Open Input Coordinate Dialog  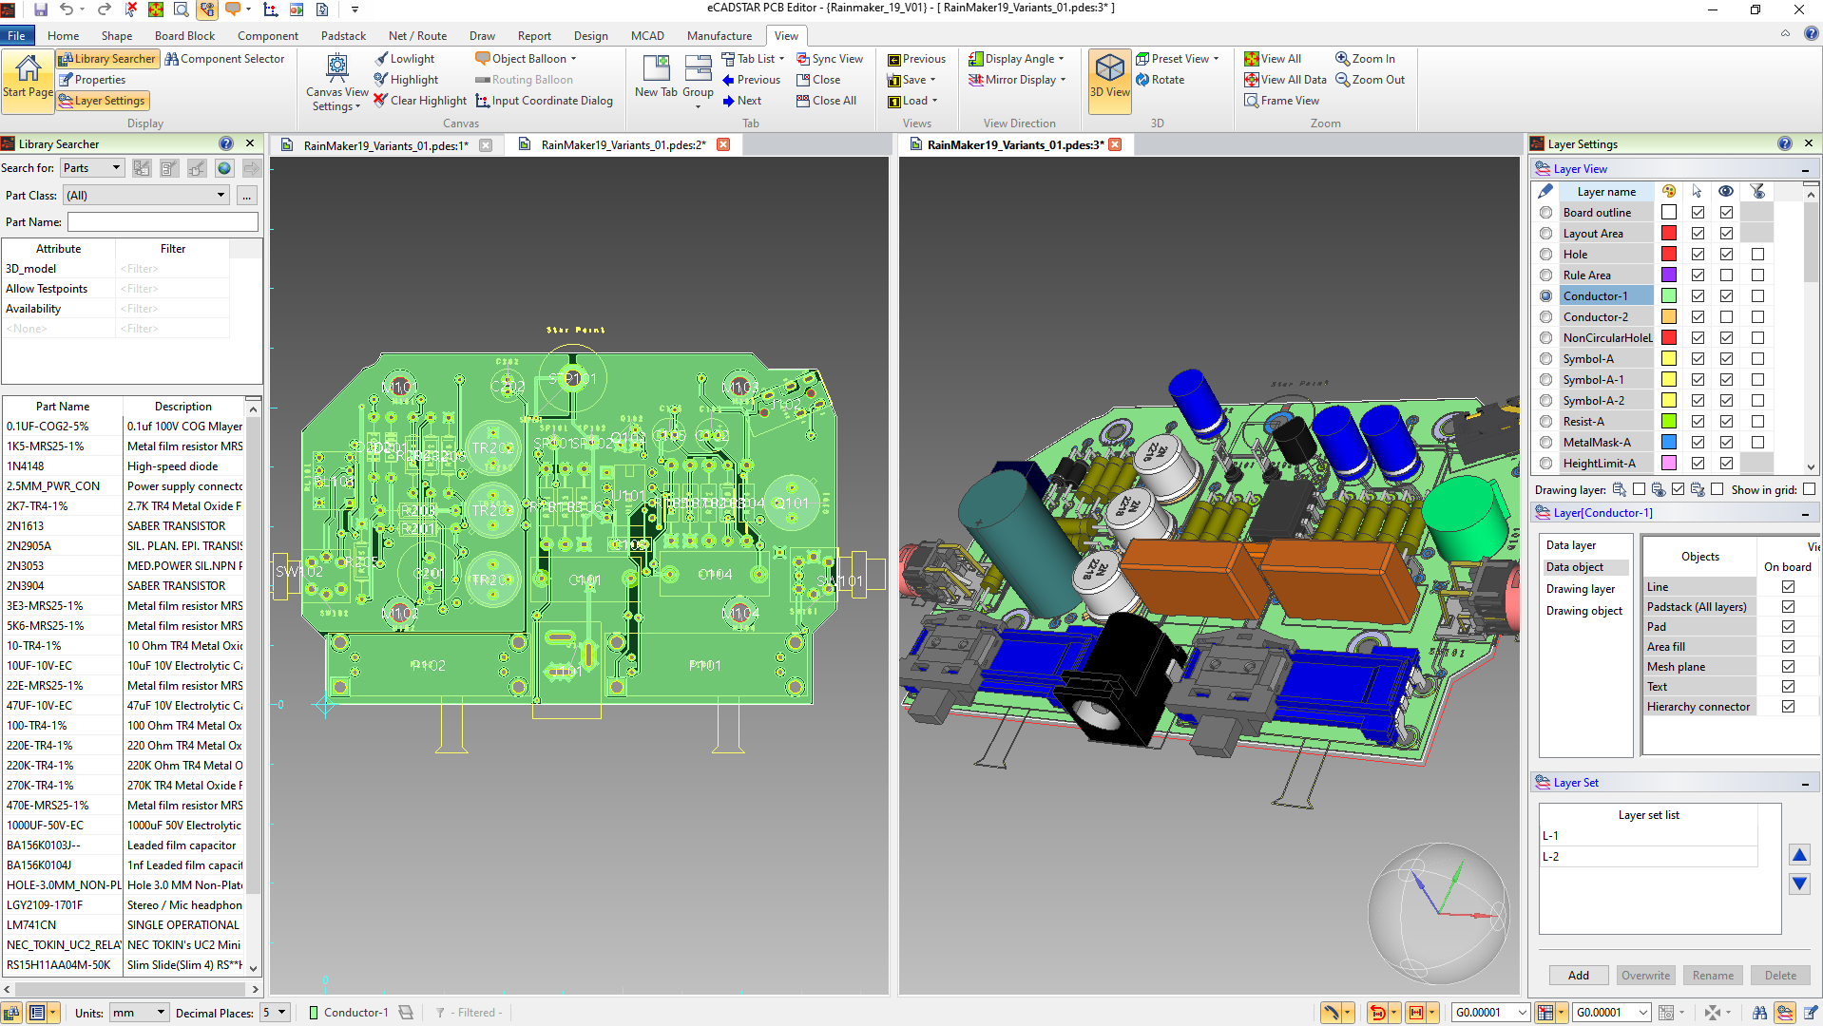pos(544,101)
